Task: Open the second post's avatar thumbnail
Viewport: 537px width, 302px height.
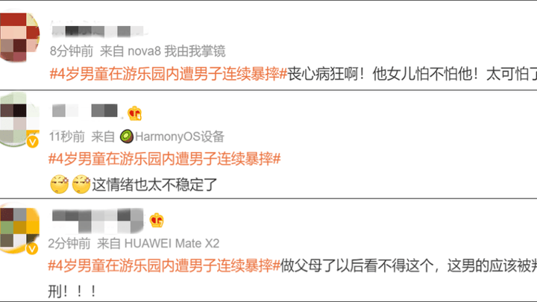Action: click(x=19, y=120)
